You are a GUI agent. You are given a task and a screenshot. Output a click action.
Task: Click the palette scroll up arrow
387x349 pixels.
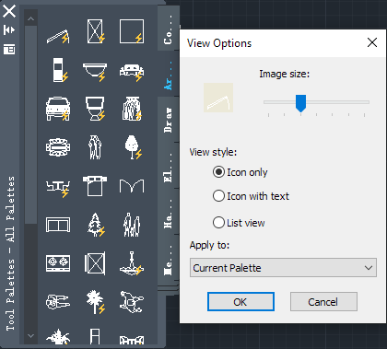(x=30, y=18)
